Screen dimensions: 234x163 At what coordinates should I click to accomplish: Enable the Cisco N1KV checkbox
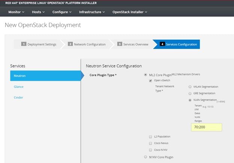tap(150, 150)
